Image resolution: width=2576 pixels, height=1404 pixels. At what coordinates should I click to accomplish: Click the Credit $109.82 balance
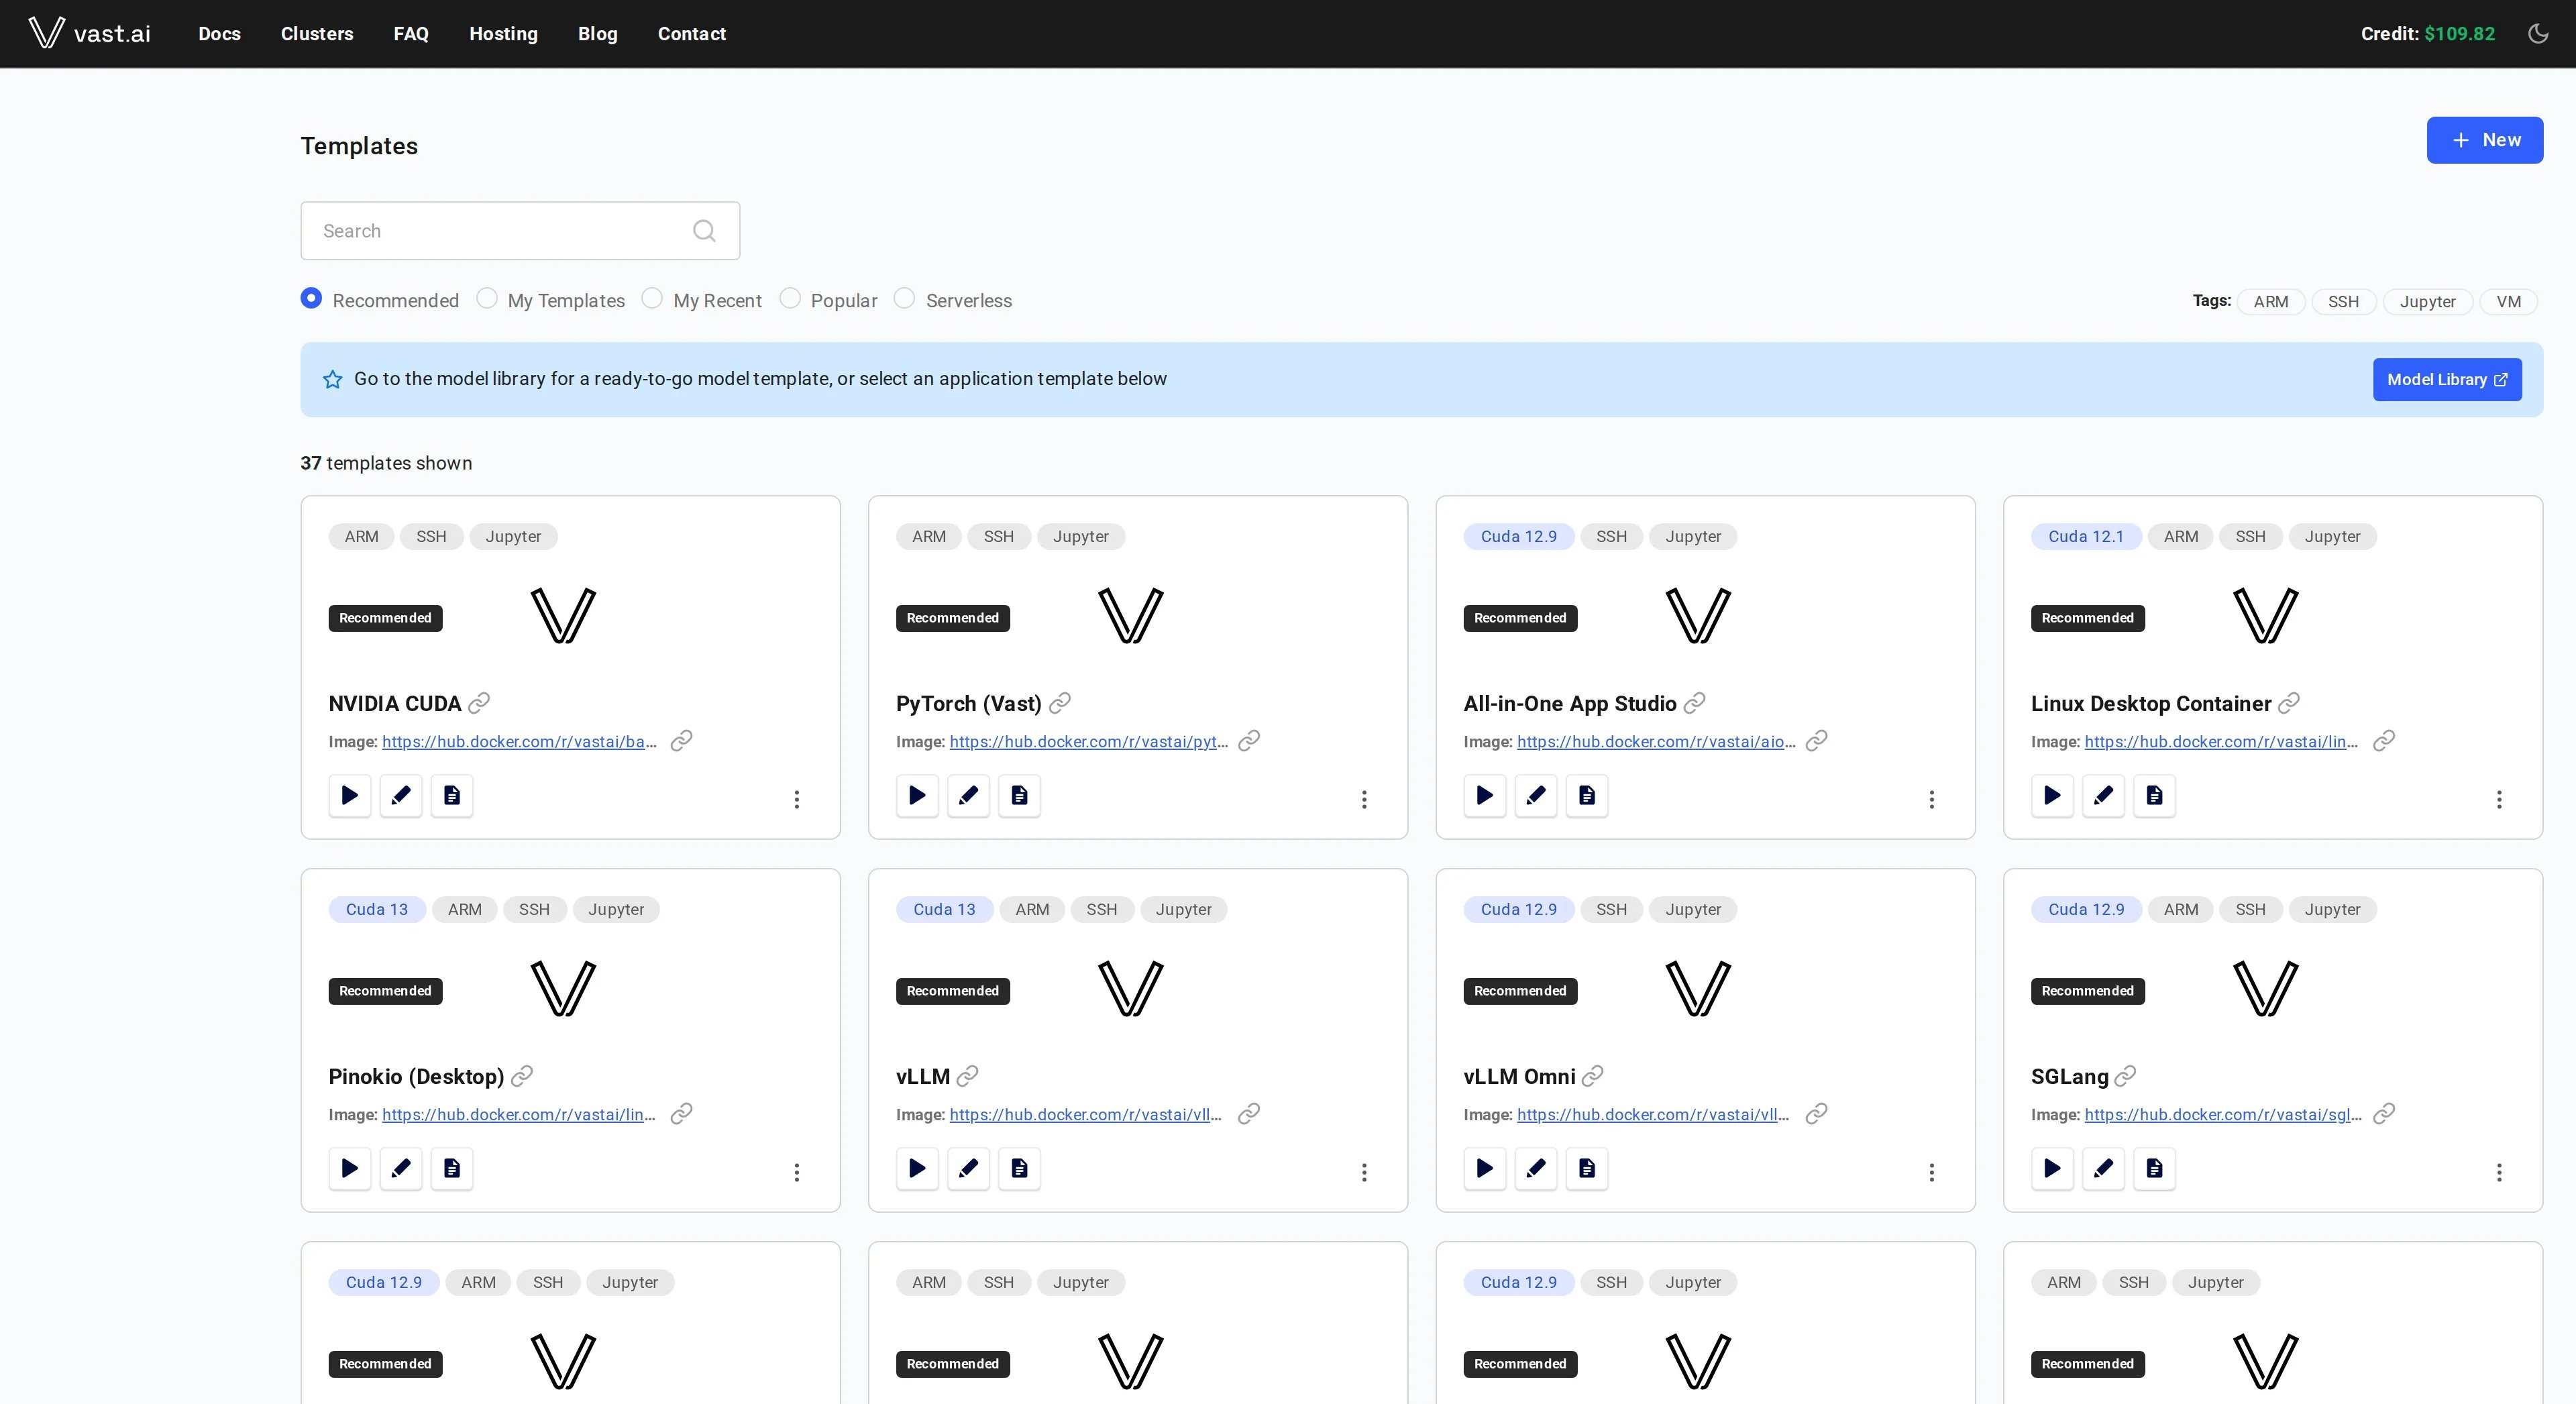(x=2427, y=34)
